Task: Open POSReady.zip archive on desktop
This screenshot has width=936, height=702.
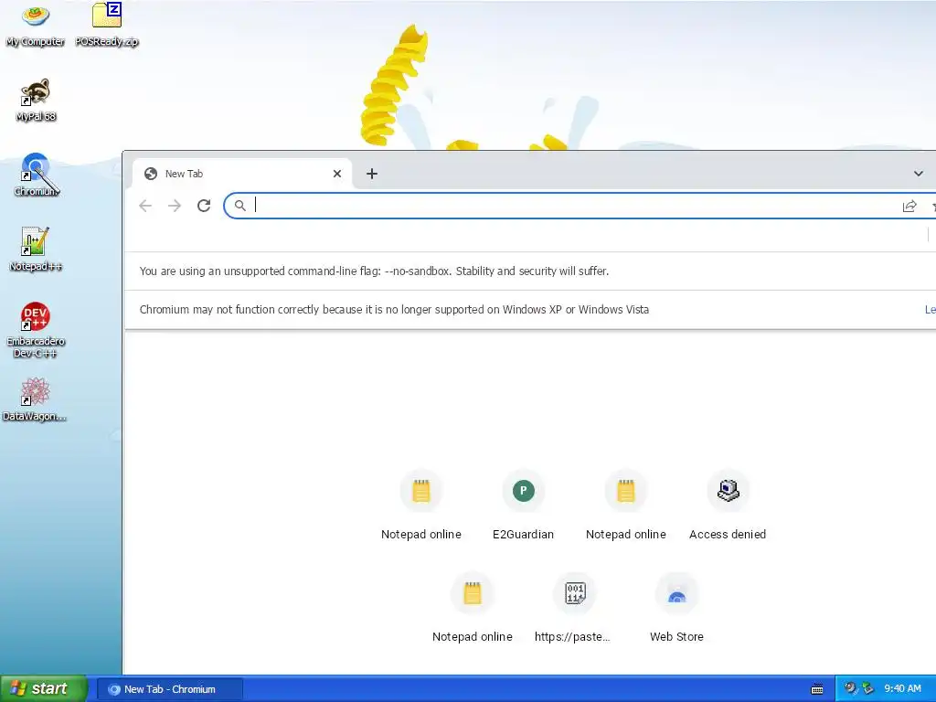Action: tap(107, 25)
